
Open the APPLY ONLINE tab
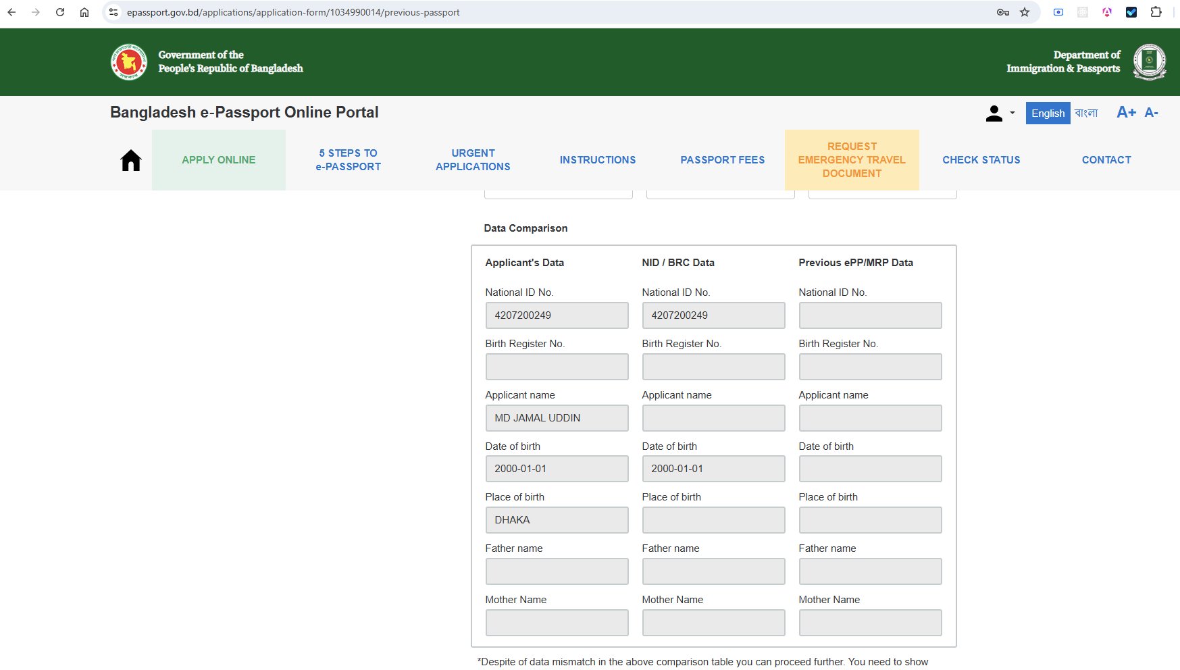coord(219,160)
